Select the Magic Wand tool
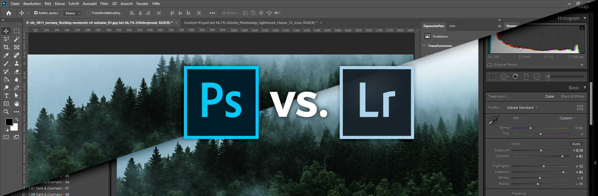This screenshot has height=196, width=598. click(17, 39)
